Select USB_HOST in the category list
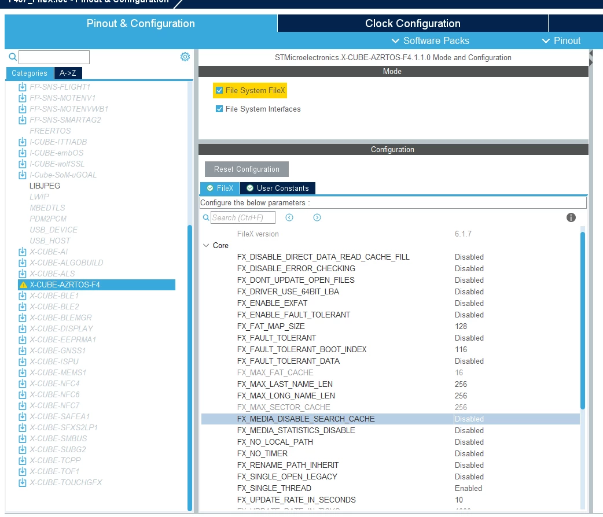The height and width of the screenshot is (517, 603). click(50, 241)
